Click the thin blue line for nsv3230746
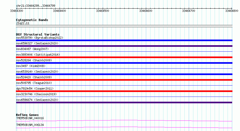This screenshot has width=240, height=131. (124, 97)
